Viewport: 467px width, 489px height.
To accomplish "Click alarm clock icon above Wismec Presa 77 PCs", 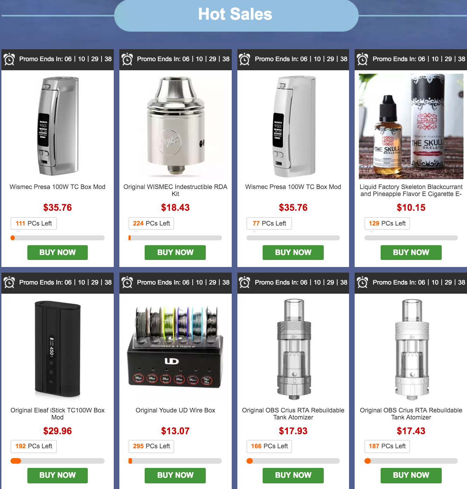I will (244, 59).
